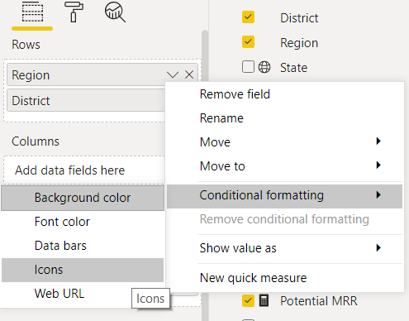Select Background color formatting option

point(83,198)
